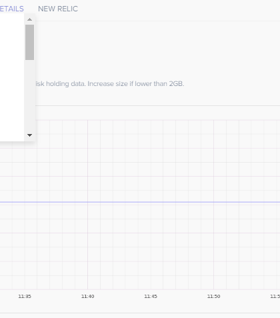Select the 11:40 time axis label

pyautogui.click(x=87, y=296)
